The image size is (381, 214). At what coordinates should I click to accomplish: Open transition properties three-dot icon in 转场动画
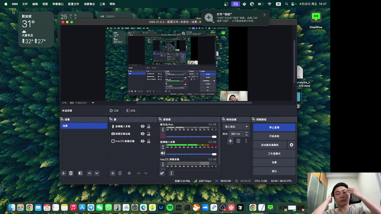pyautogui.click(x=246, y=141)
